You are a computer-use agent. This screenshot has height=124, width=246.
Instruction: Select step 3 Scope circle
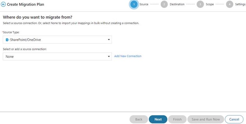pos(200,4)
